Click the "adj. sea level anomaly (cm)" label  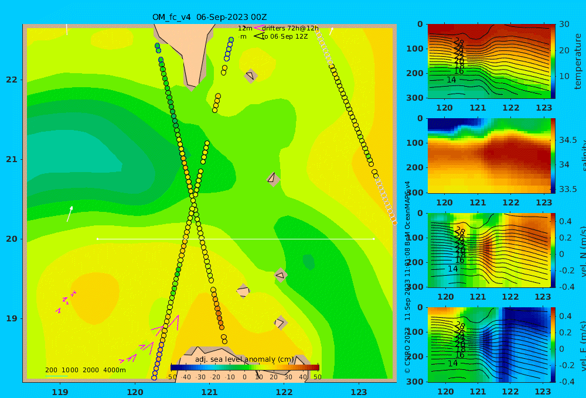coord(244,359)
